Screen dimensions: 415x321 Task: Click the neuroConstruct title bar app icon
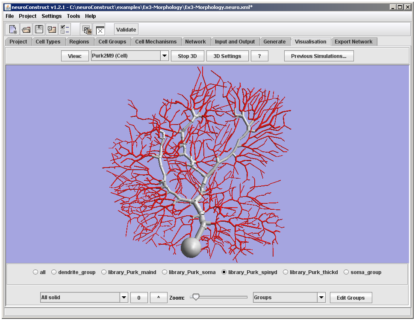[x=8, y=7]
